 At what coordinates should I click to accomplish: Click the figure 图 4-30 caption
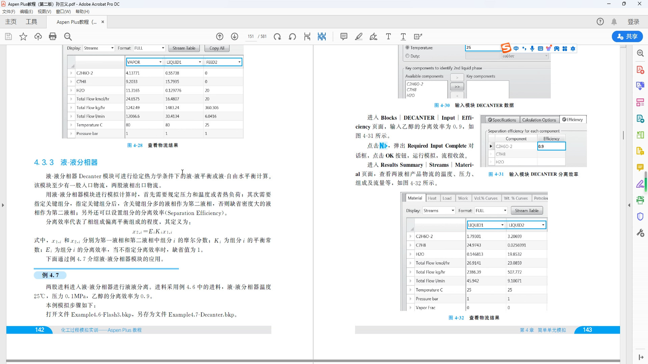point(474,105)
